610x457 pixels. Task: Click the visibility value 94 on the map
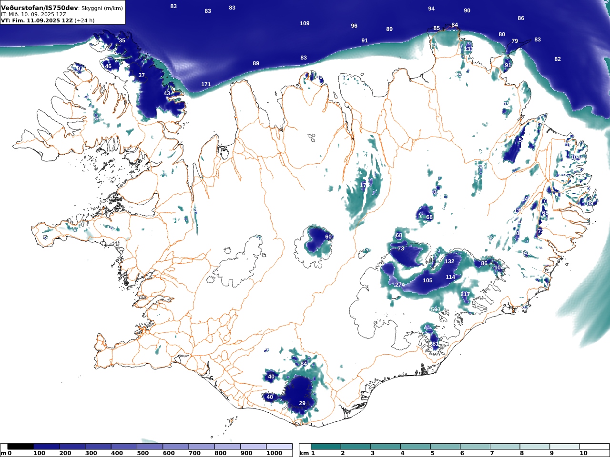(431, 9)
